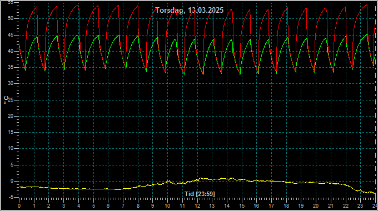Click the 0 value on temperature axis
Image resolution: width=378 pixels, height=211 pixels.
pos(12,181)
